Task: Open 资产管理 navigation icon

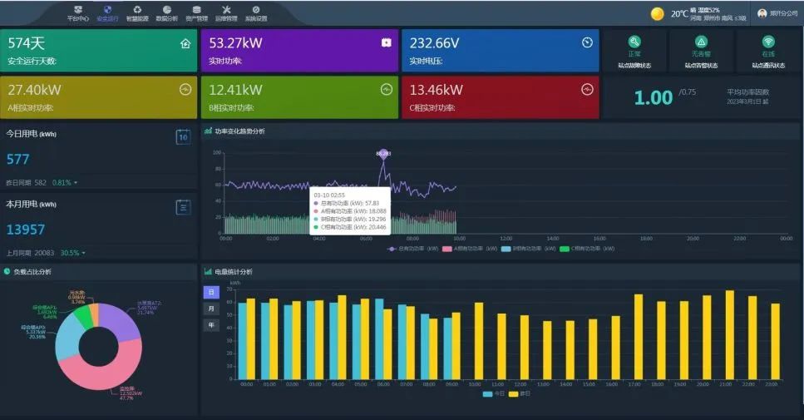Action: point(196,12)
